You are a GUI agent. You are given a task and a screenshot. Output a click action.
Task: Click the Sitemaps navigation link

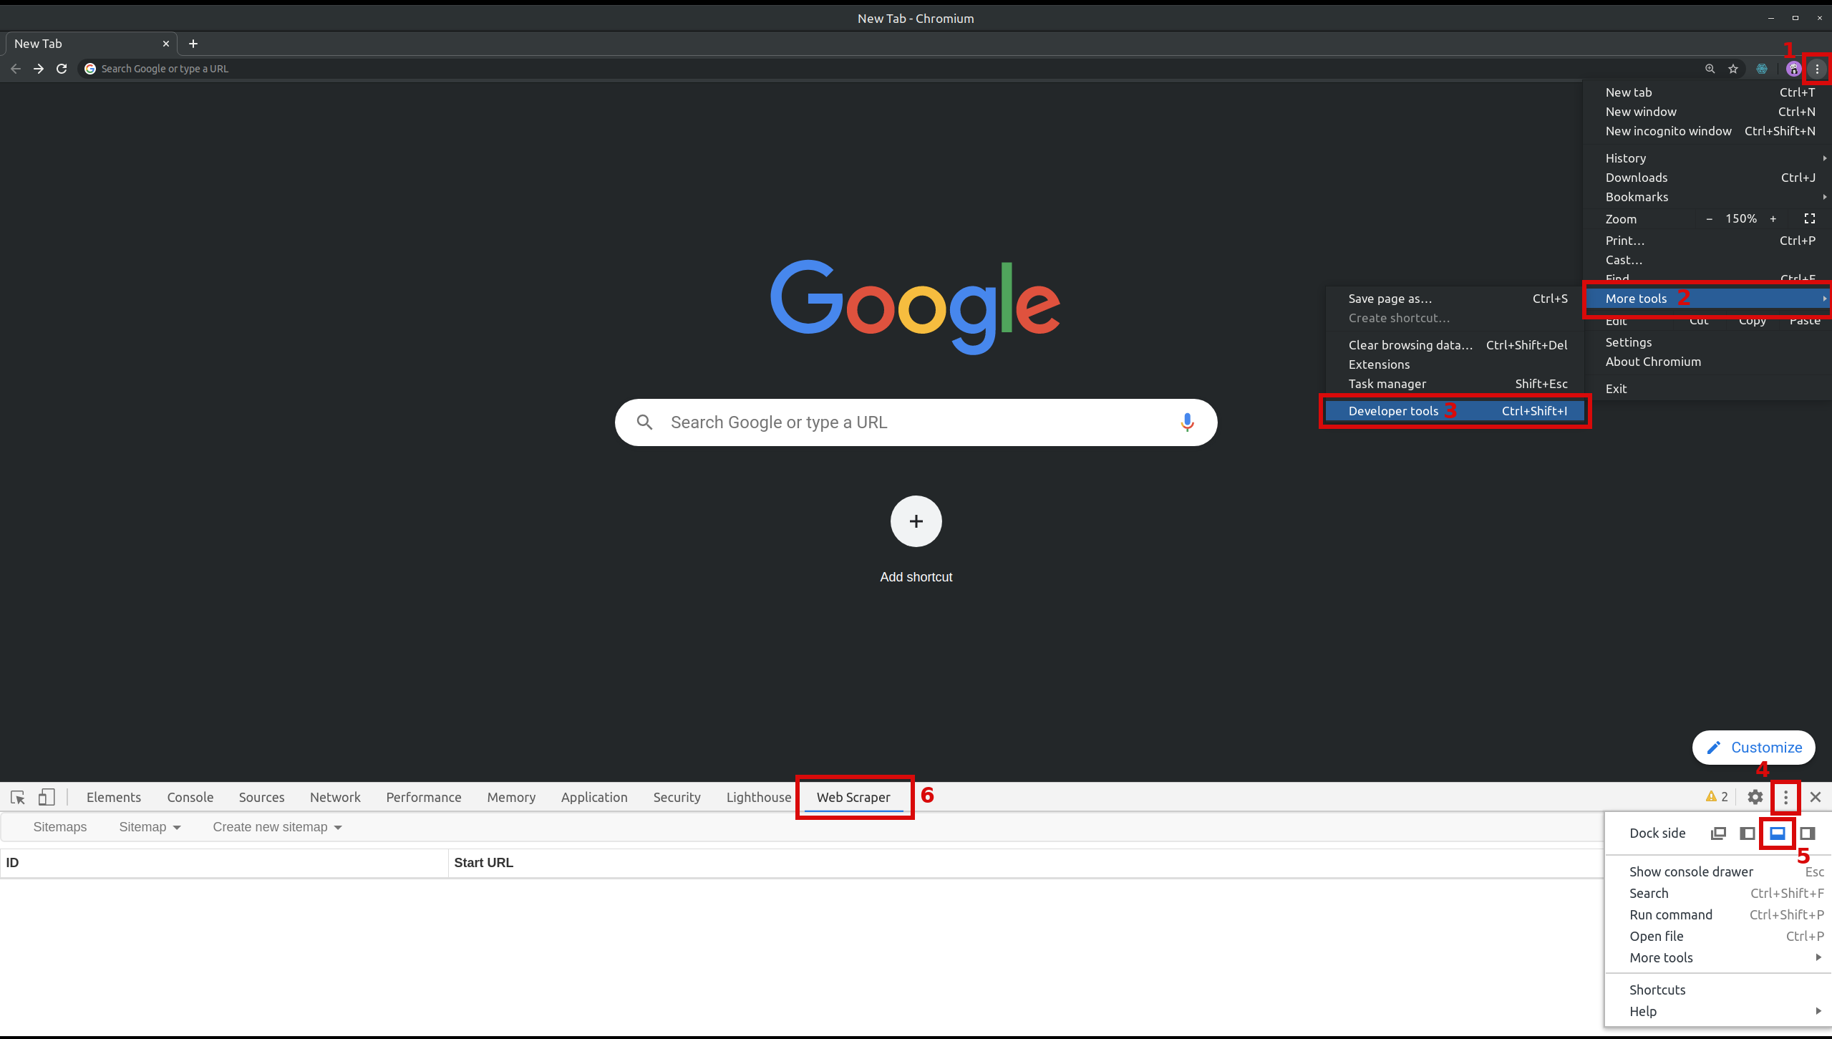click(x=59, y=826)
